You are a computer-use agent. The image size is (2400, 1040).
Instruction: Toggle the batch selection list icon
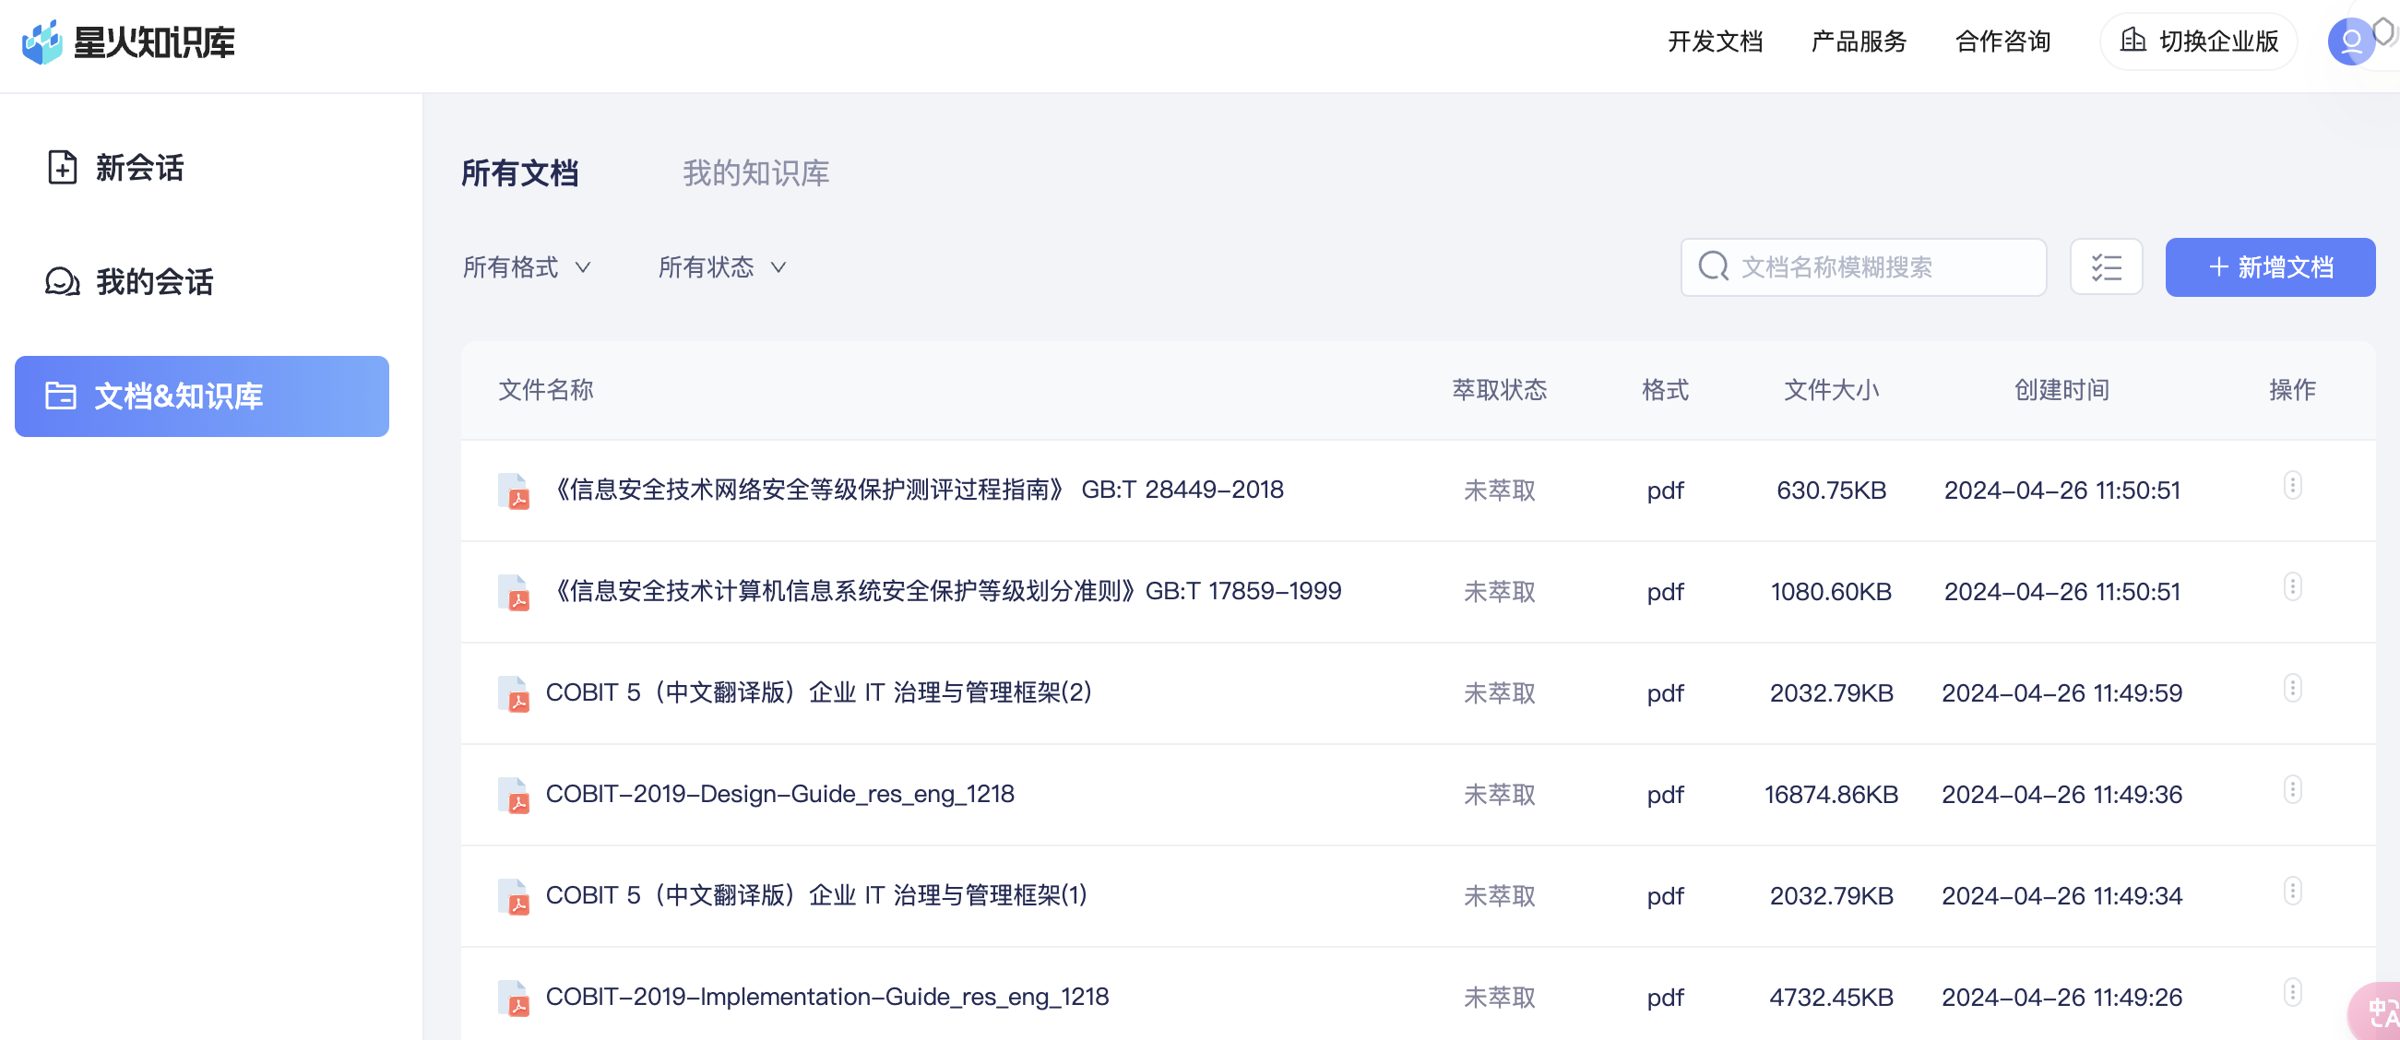(2106, 267)
